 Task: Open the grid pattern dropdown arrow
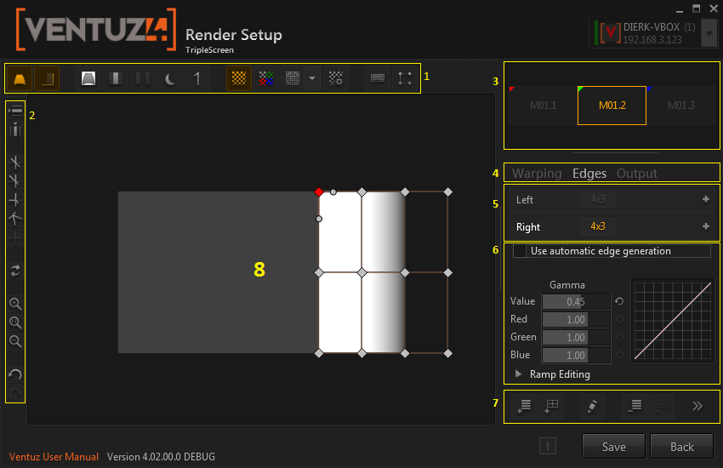(x=312, y=78)
